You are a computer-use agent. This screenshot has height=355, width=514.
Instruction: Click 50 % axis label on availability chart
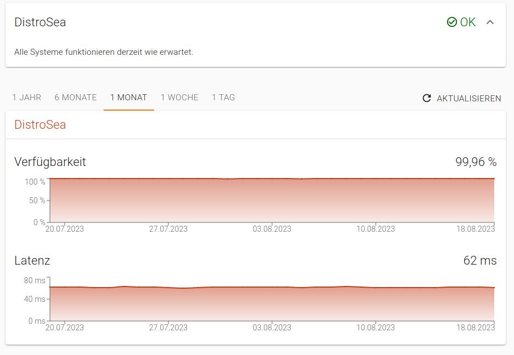coord(37,200)
